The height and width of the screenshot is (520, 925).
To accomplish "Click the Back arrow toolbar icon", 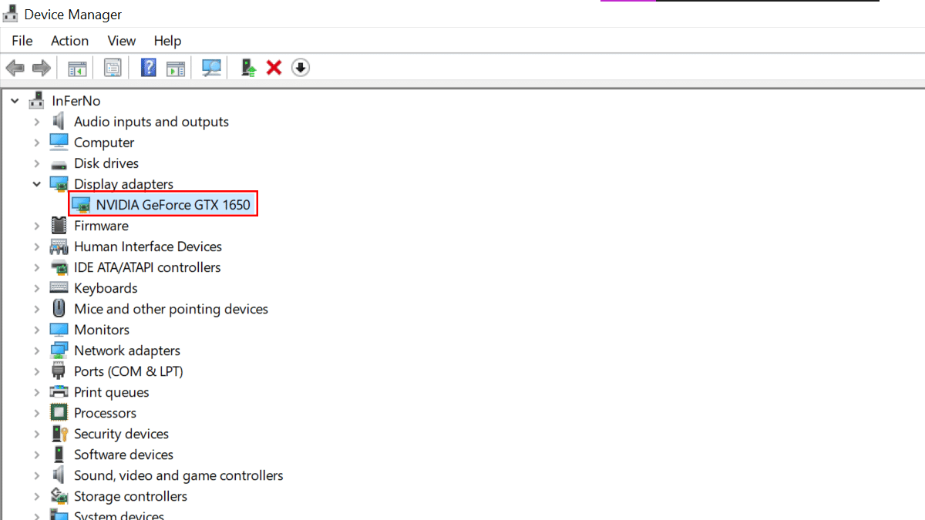I will (x=15, y=68).
